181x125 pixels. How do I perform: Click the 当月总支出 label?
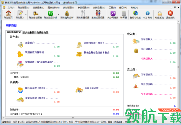tap(147, 84)
